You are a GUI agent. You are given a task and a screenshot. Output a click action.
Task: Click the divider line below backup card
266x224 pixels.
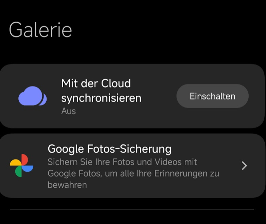pyautogui.click(x=132, y=210)
